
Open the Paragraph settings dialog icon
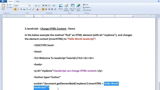coord(55,9)
